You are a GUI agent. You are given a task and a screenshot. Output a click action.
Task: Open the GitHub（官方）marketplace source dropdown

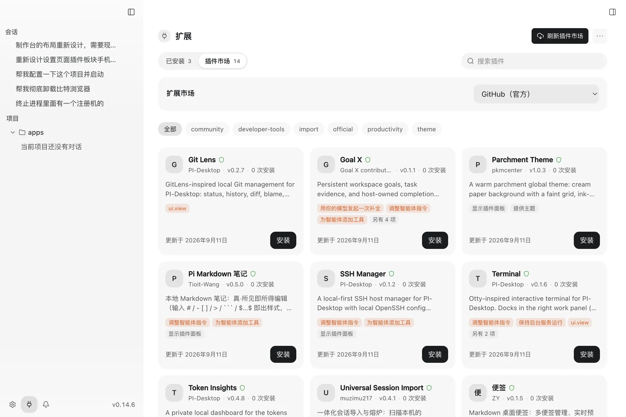pyautogui.click(x=536, y=94)
